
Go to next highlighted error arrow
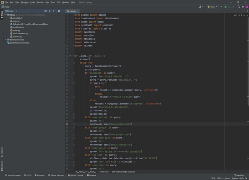247,15
